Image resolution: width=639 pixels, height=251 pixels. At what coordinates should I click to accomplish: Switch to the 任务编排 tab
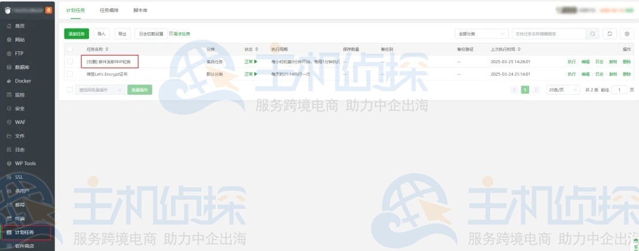[x=109, y=10]
